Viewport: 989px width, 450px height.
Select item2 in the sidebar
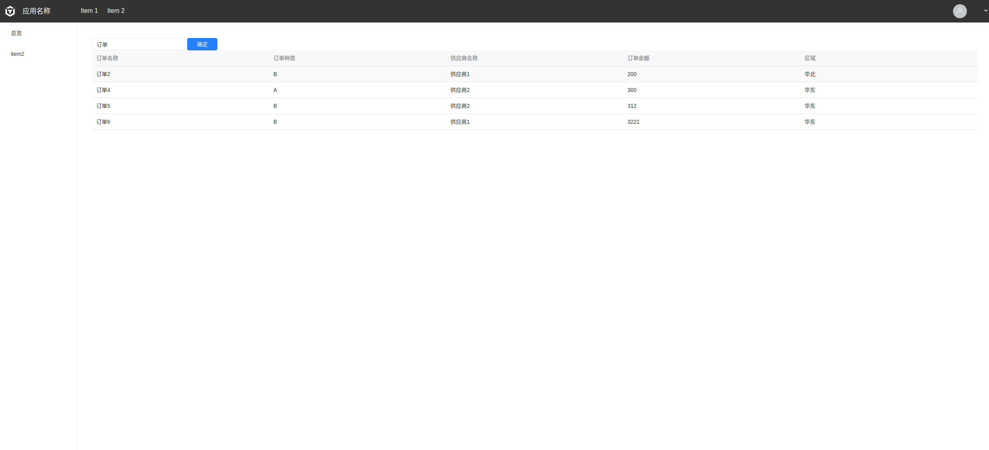pyautogui.click(x=17, y=54)
